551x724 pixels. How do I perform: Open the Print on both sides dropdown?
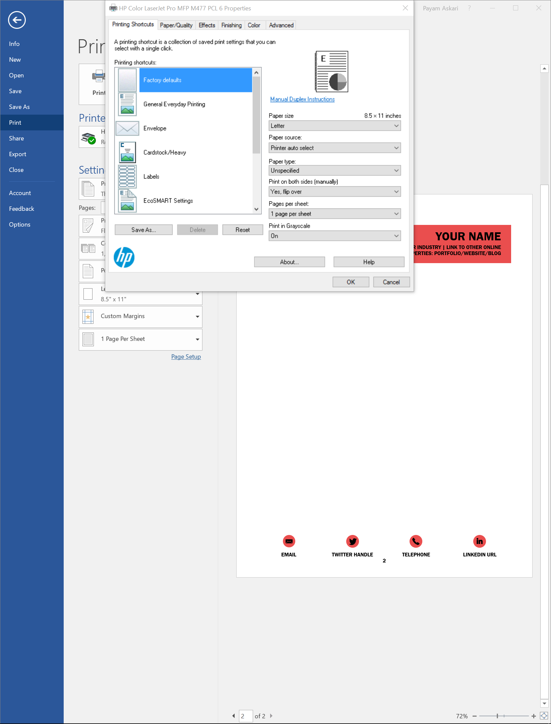pyautogui.click(x=334, y=192)
